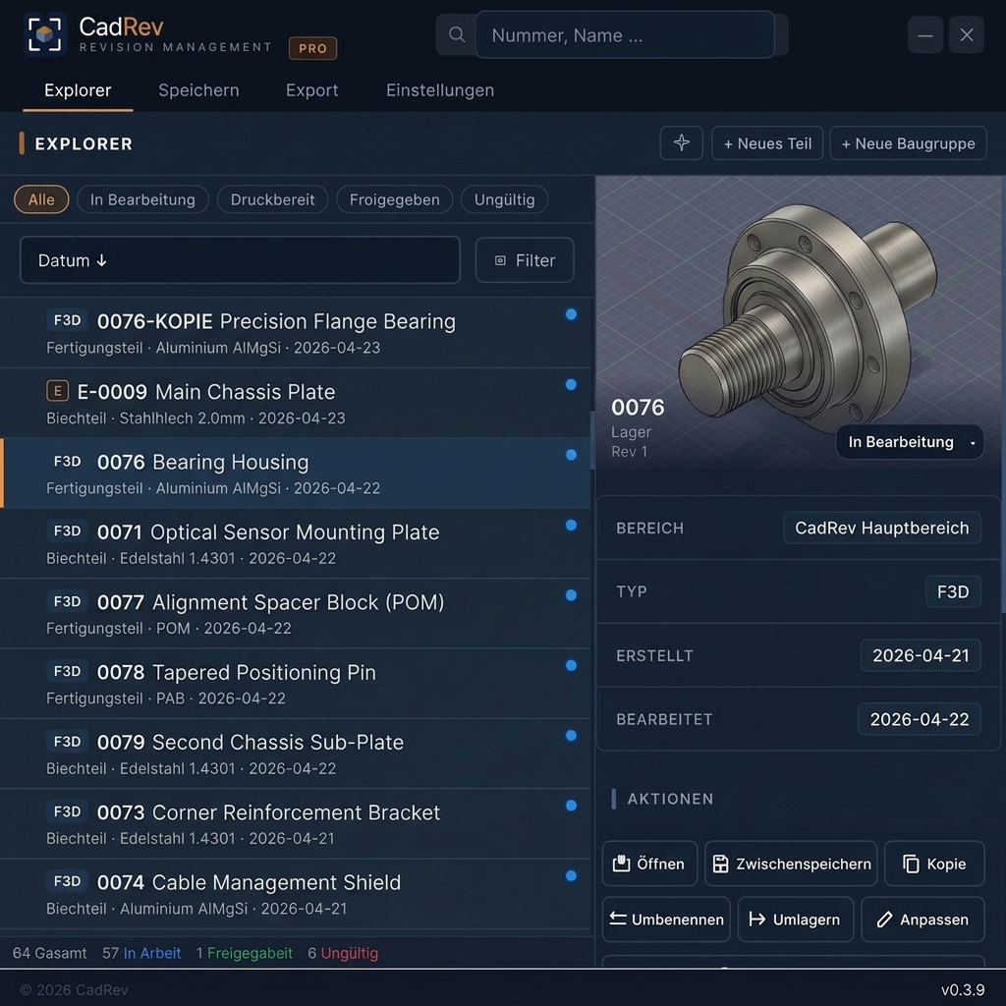
Task: Rename part using Umbenennen
Action: click(666, 920)
